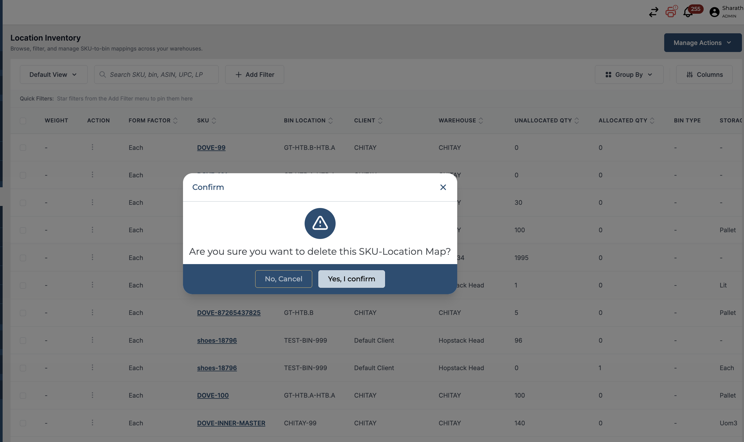Open action menu for row with storage Lit
This screenshot has width=744, height=442.
[92, 285]
